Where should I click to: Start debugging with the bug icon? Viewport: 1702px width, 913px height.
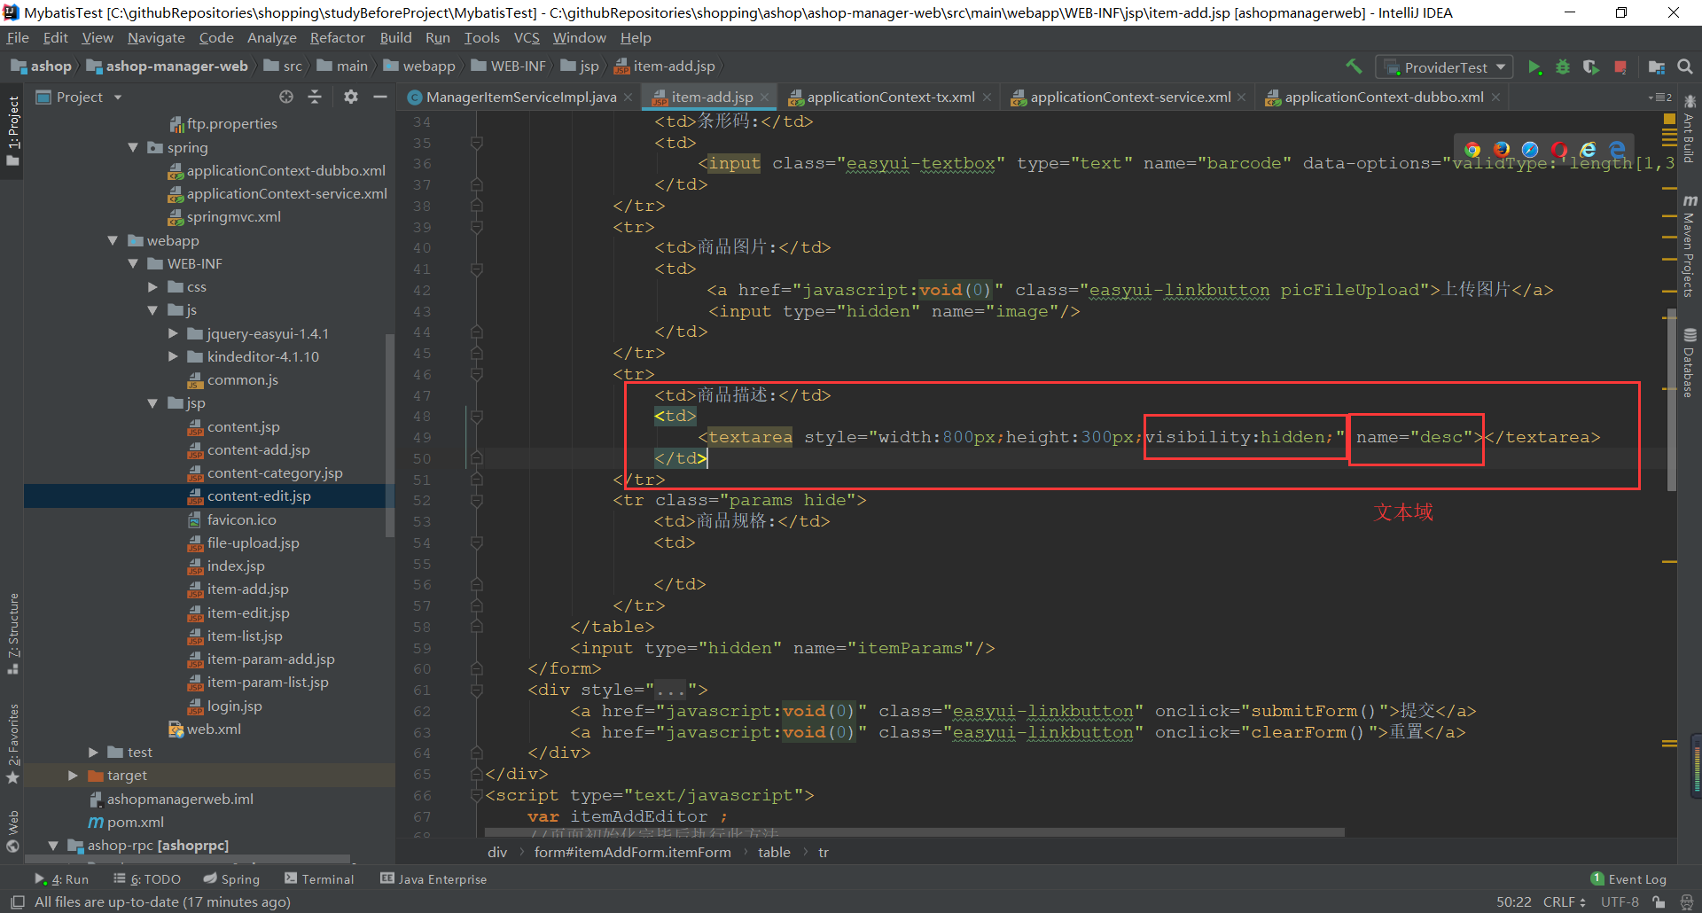(x=1563, y=67)
